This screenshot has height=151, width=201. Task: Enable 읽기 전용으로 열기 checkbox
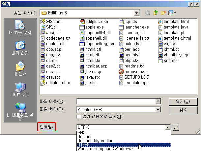(x=78, y=117)
